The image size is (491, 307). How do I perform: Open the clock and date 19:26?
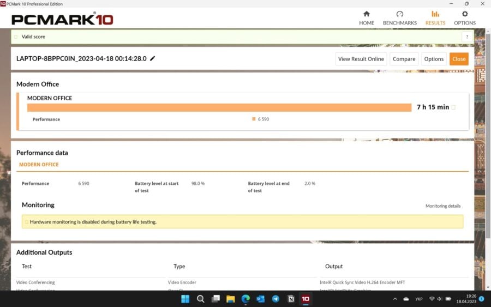click(x=466, y=299)
